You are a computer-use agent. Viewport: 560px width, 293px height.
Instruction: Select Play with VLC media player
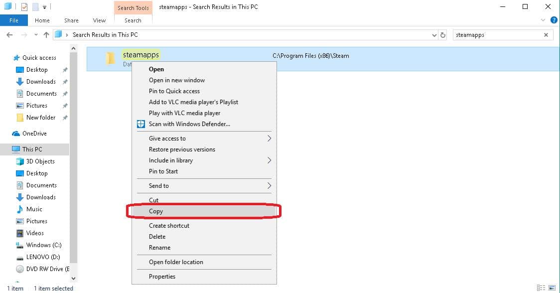(204, 113)
